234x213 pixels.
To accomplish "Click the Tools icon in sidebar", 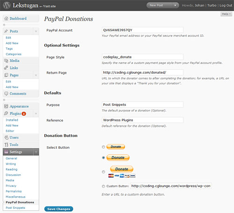I will click(6, 144).
